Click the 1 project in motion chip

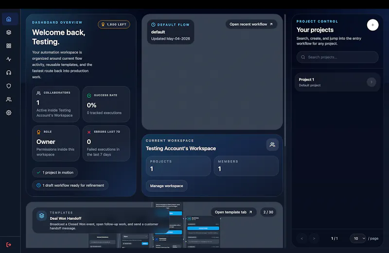coord(55,173)
